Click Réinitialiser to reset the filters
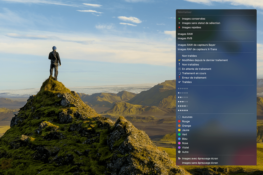The image size is (263, 175). (184, 12)
